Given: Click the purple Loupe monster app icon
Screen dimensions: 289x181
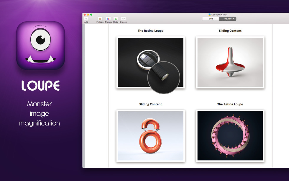Looking at the screenshot, I should coord(41,45).
